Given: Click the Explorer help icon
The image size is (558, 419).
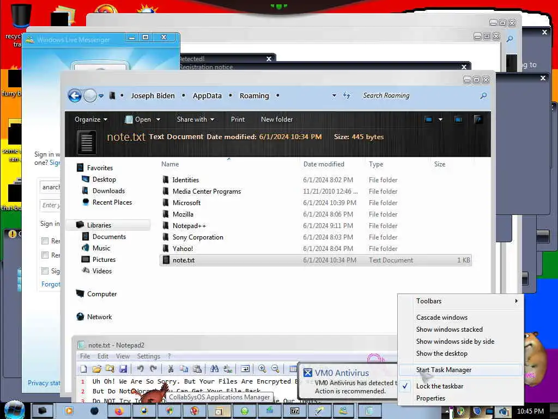Looking at the screenshot, I should [478, 119].
